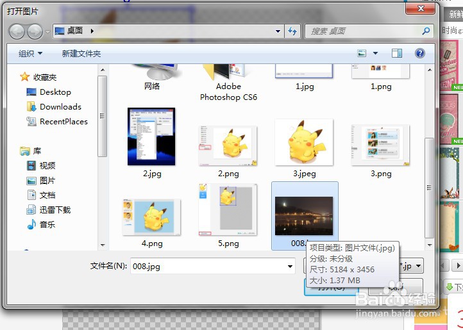The image size is (463, 330).
Task: Click the search magnifier icon
Action: [x=426, y=31]
